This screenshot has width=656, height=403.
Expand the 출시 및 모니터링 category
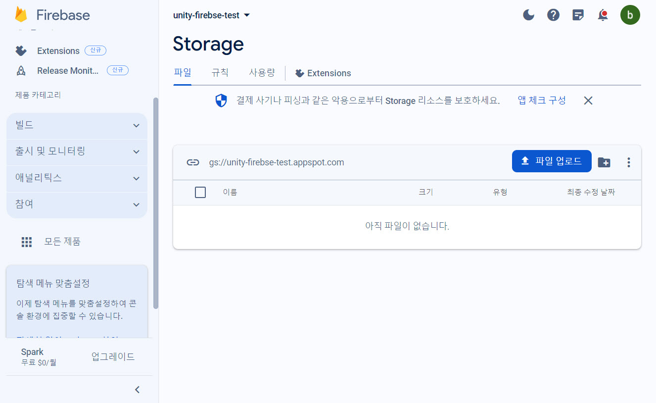(x=77, y=152)
